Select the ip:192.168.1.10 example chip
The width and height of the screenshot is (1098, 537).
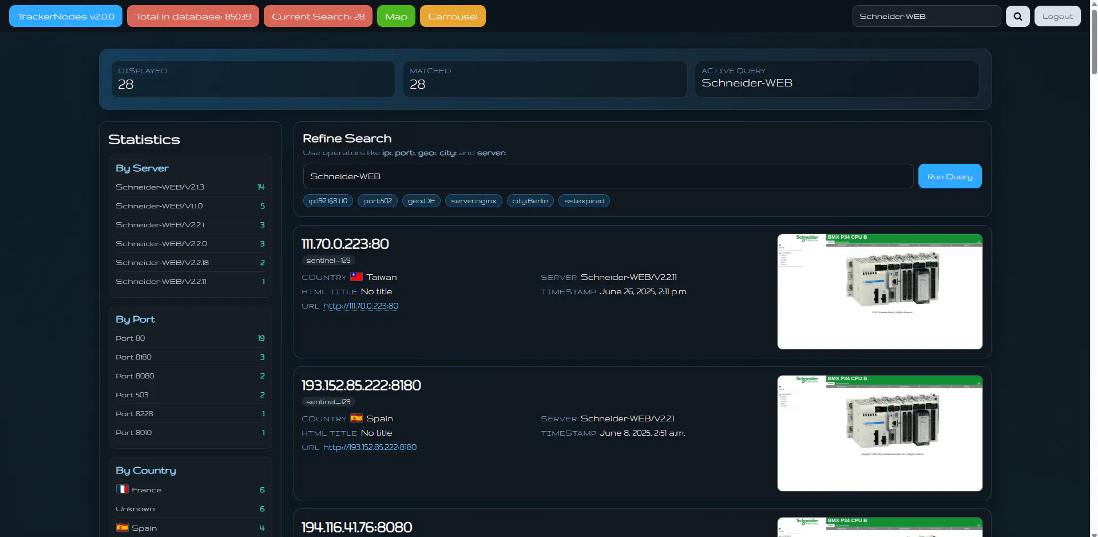[x=328, y=201]
